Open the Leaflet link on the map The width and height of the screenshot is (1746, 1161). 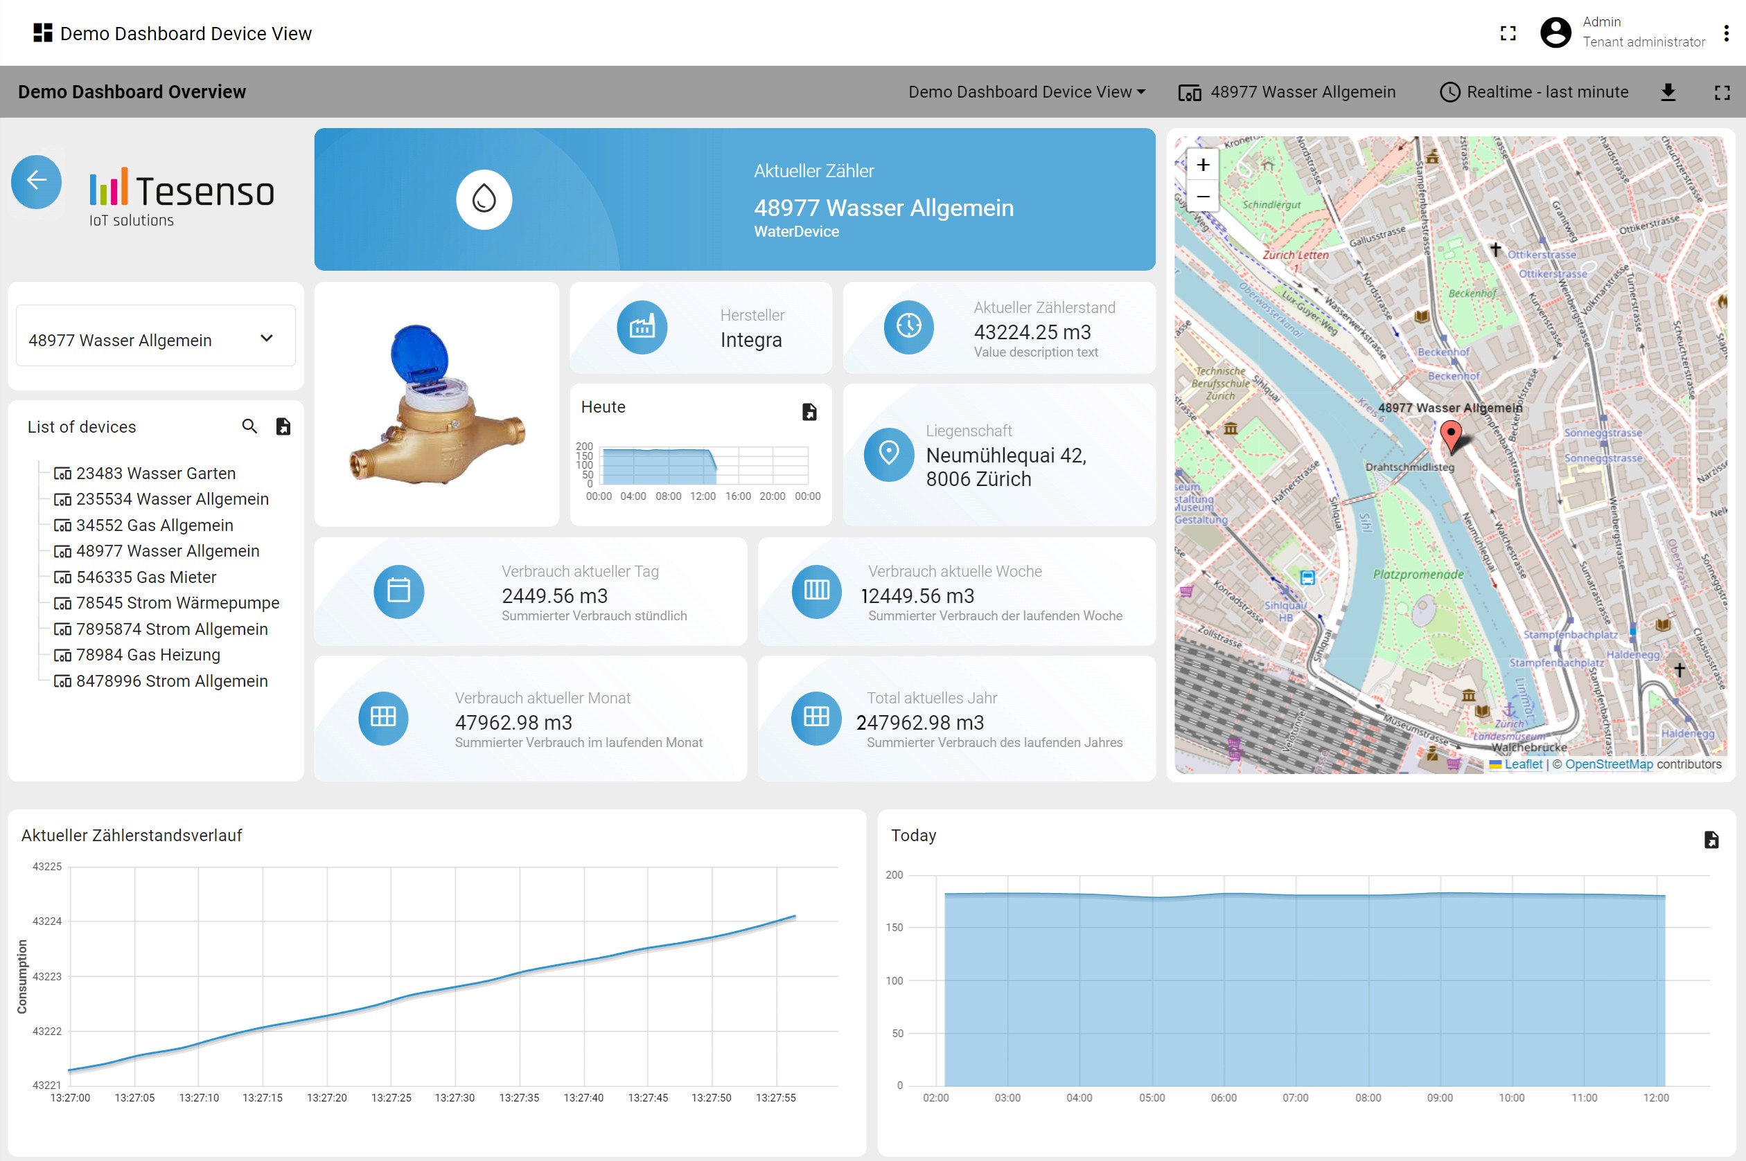click(1522, 764)
